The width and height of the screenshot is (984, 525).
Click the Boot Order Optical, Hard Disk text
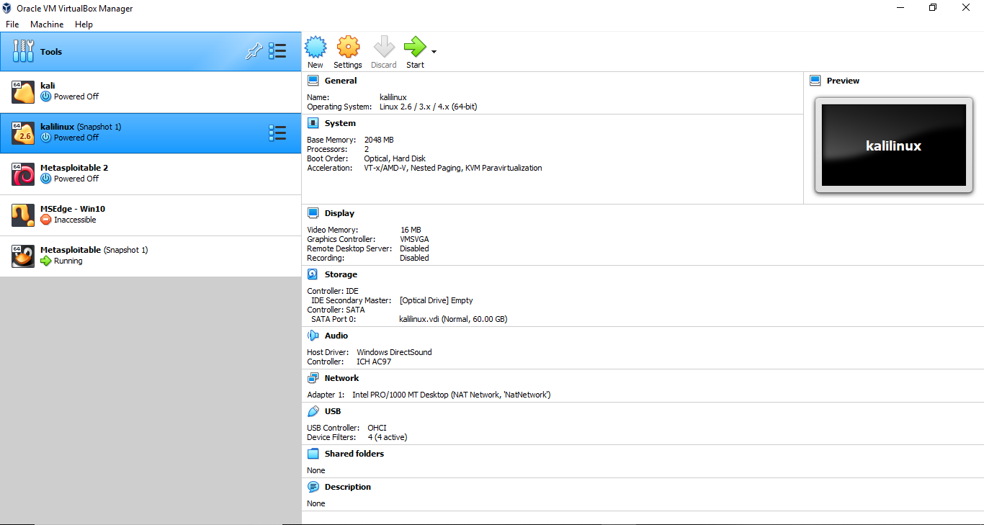pos(395,158)
